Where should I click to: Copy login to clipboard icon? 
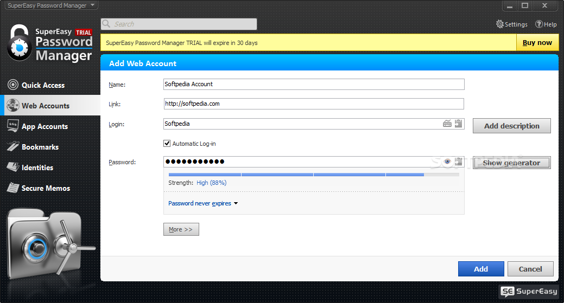458,124
